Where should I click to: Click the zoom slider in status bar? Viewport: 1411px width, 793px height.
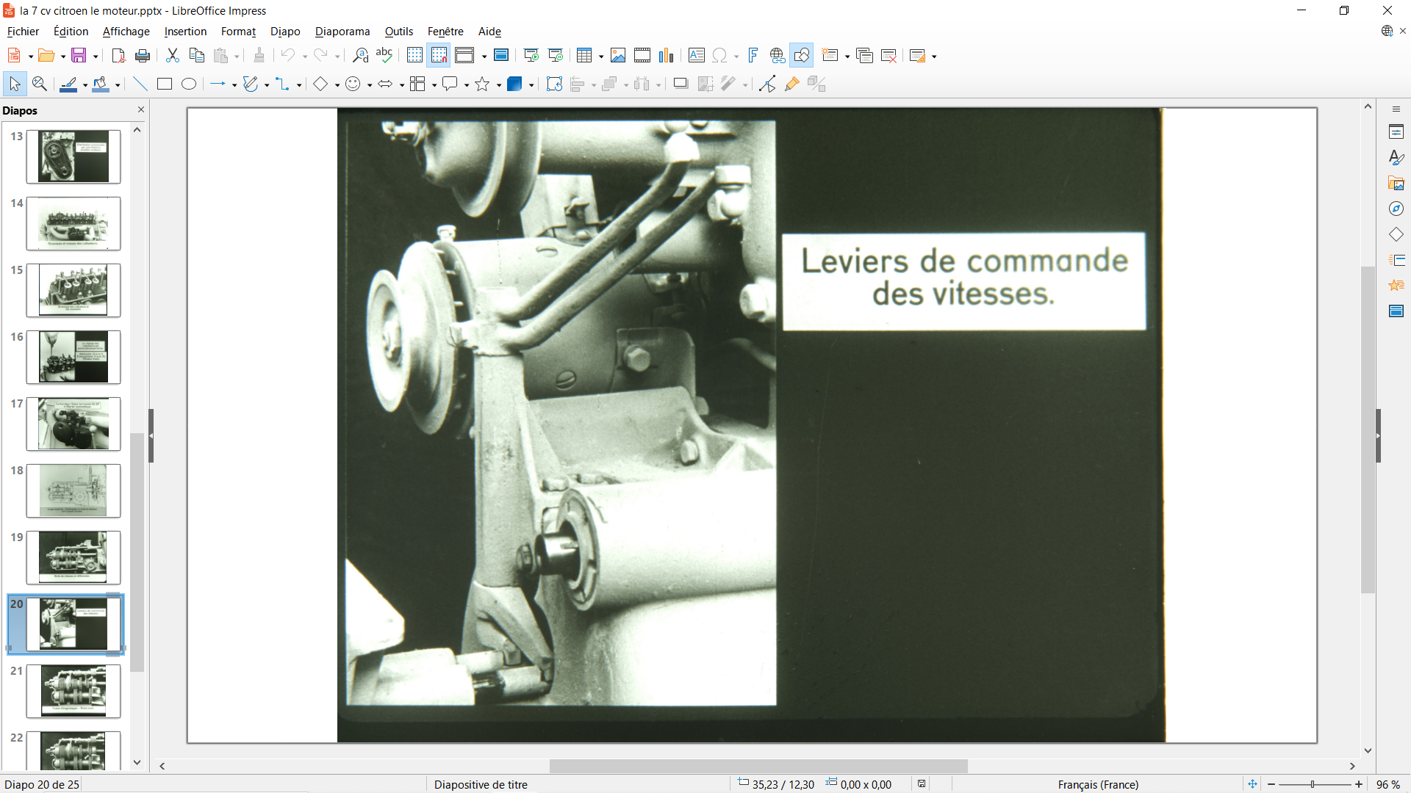pos(1313,784)
